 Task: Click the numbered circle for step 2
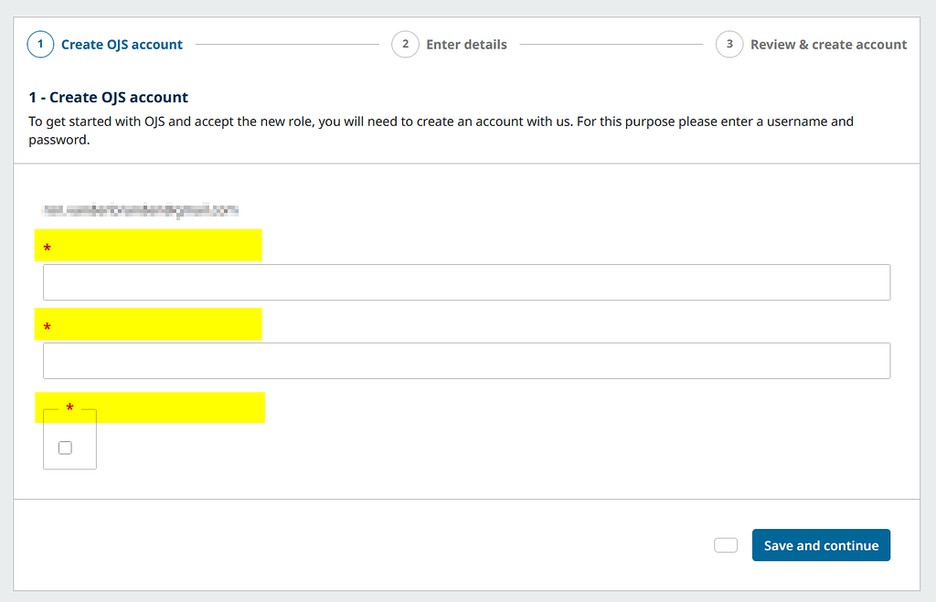tap(405, 44)
